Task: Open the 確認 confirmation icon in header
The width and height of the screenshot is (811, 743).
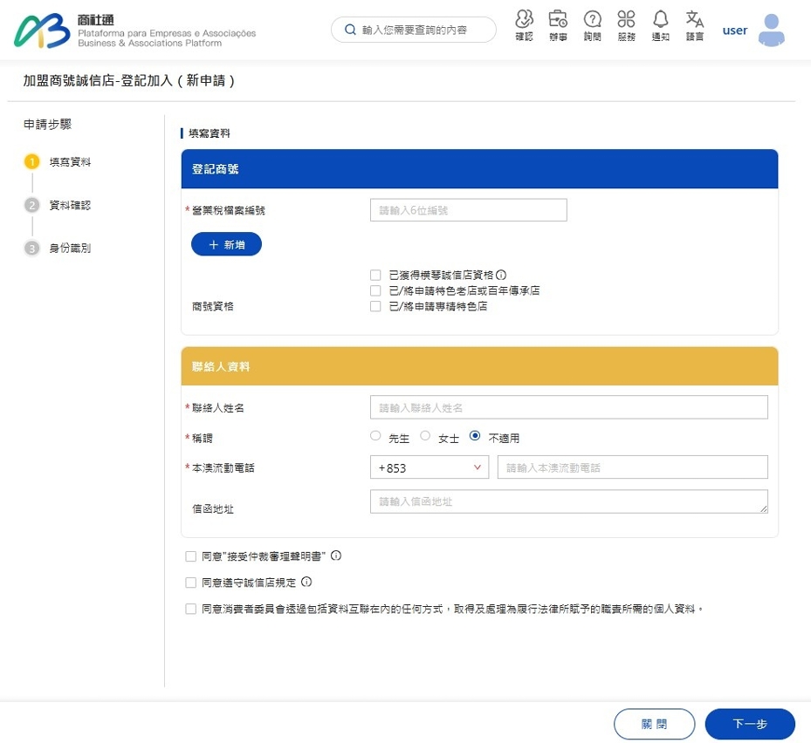Action: [x=523, y=26]
